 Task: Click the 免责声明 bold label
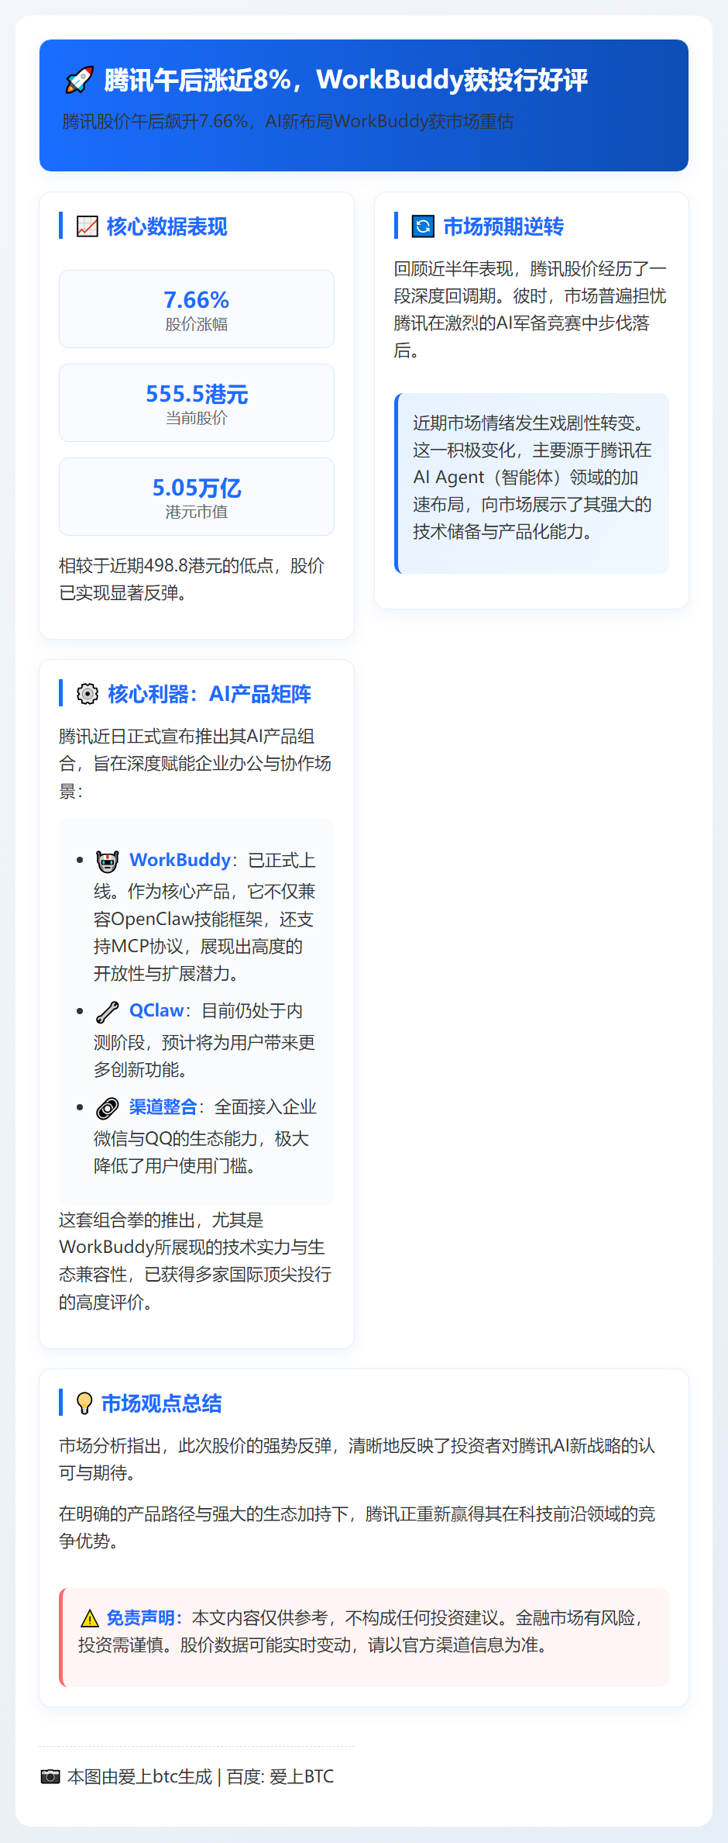pos(145,1618)
